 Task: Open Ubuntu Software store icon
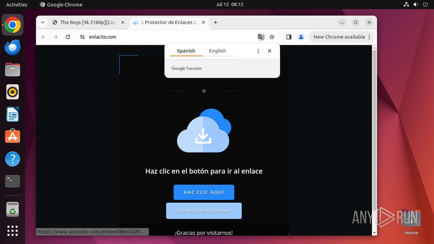[13, 137]
